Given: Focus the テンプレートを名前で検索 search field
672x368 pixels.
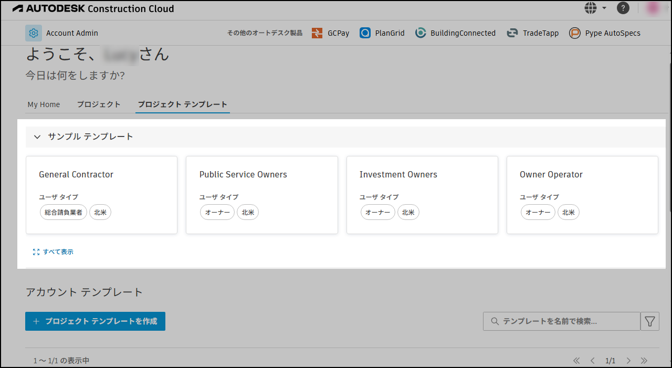Looking at the screenshot, I should point(561,321).
